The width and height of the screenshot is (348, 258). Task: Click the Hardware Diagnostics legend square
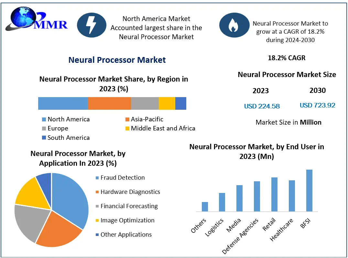click(x=97, y=192)
